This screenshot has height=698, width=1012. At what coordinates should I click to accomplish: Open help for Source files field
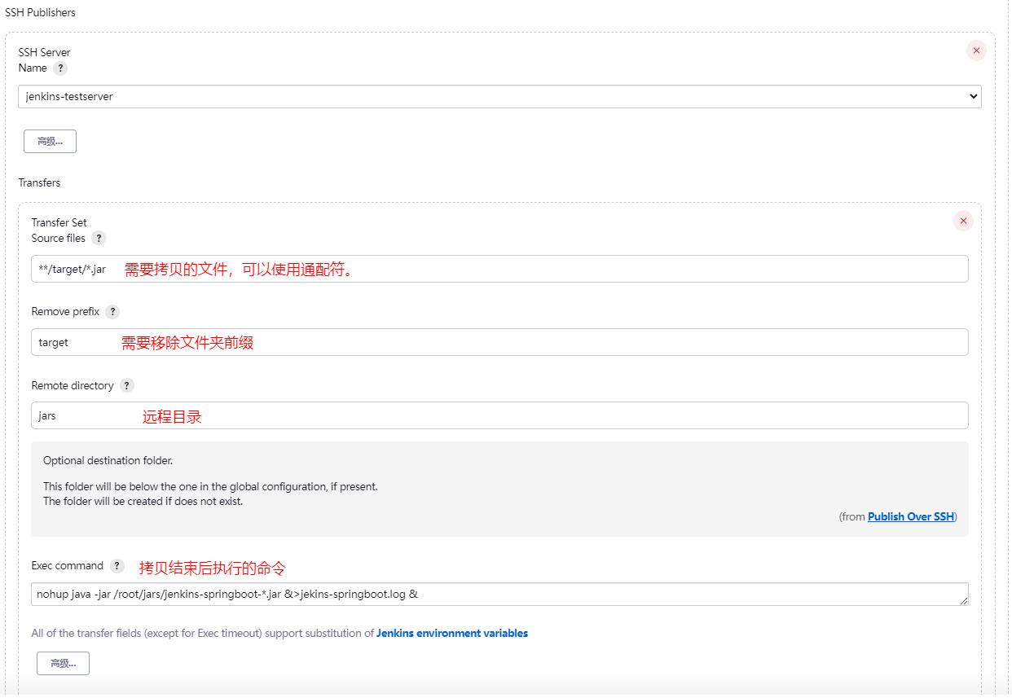pos(99,238)
